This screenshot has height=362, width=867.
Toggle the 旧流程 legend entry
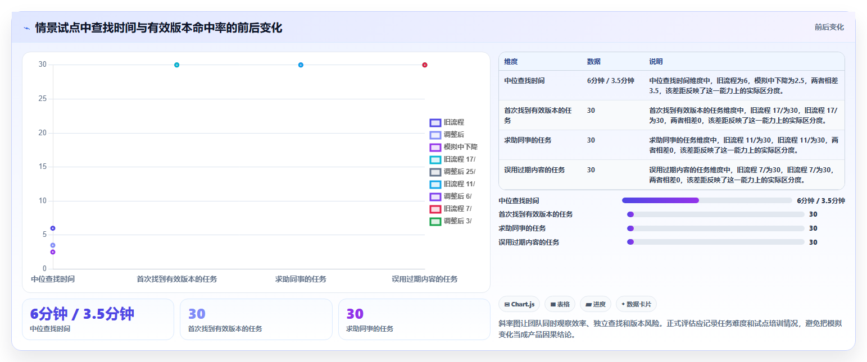click(x=447, y=122)
